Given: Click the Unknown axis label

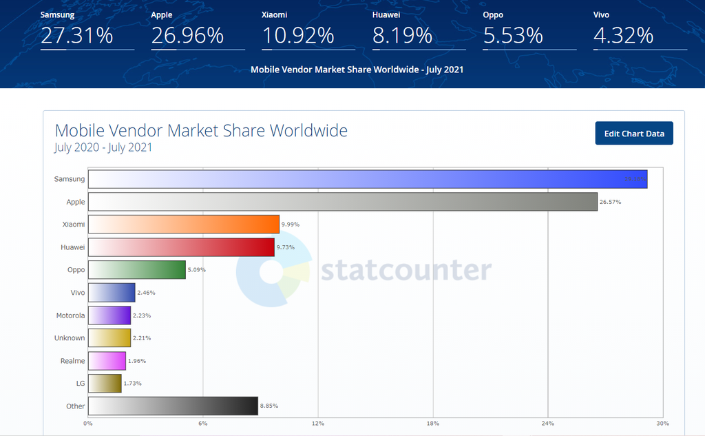Looking at the screenshot, I should point(70,338).
